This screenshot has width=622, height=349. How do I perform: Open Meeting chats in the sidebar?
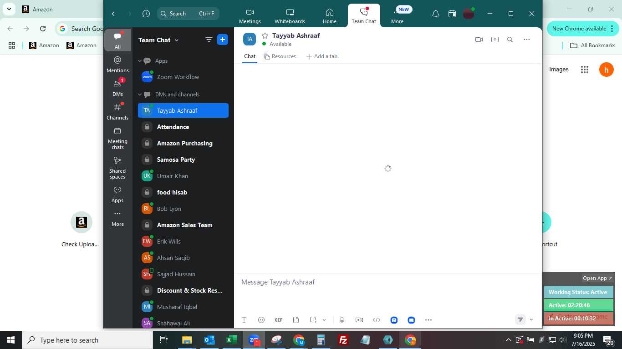pyautogui.click(x=117, y=138)
